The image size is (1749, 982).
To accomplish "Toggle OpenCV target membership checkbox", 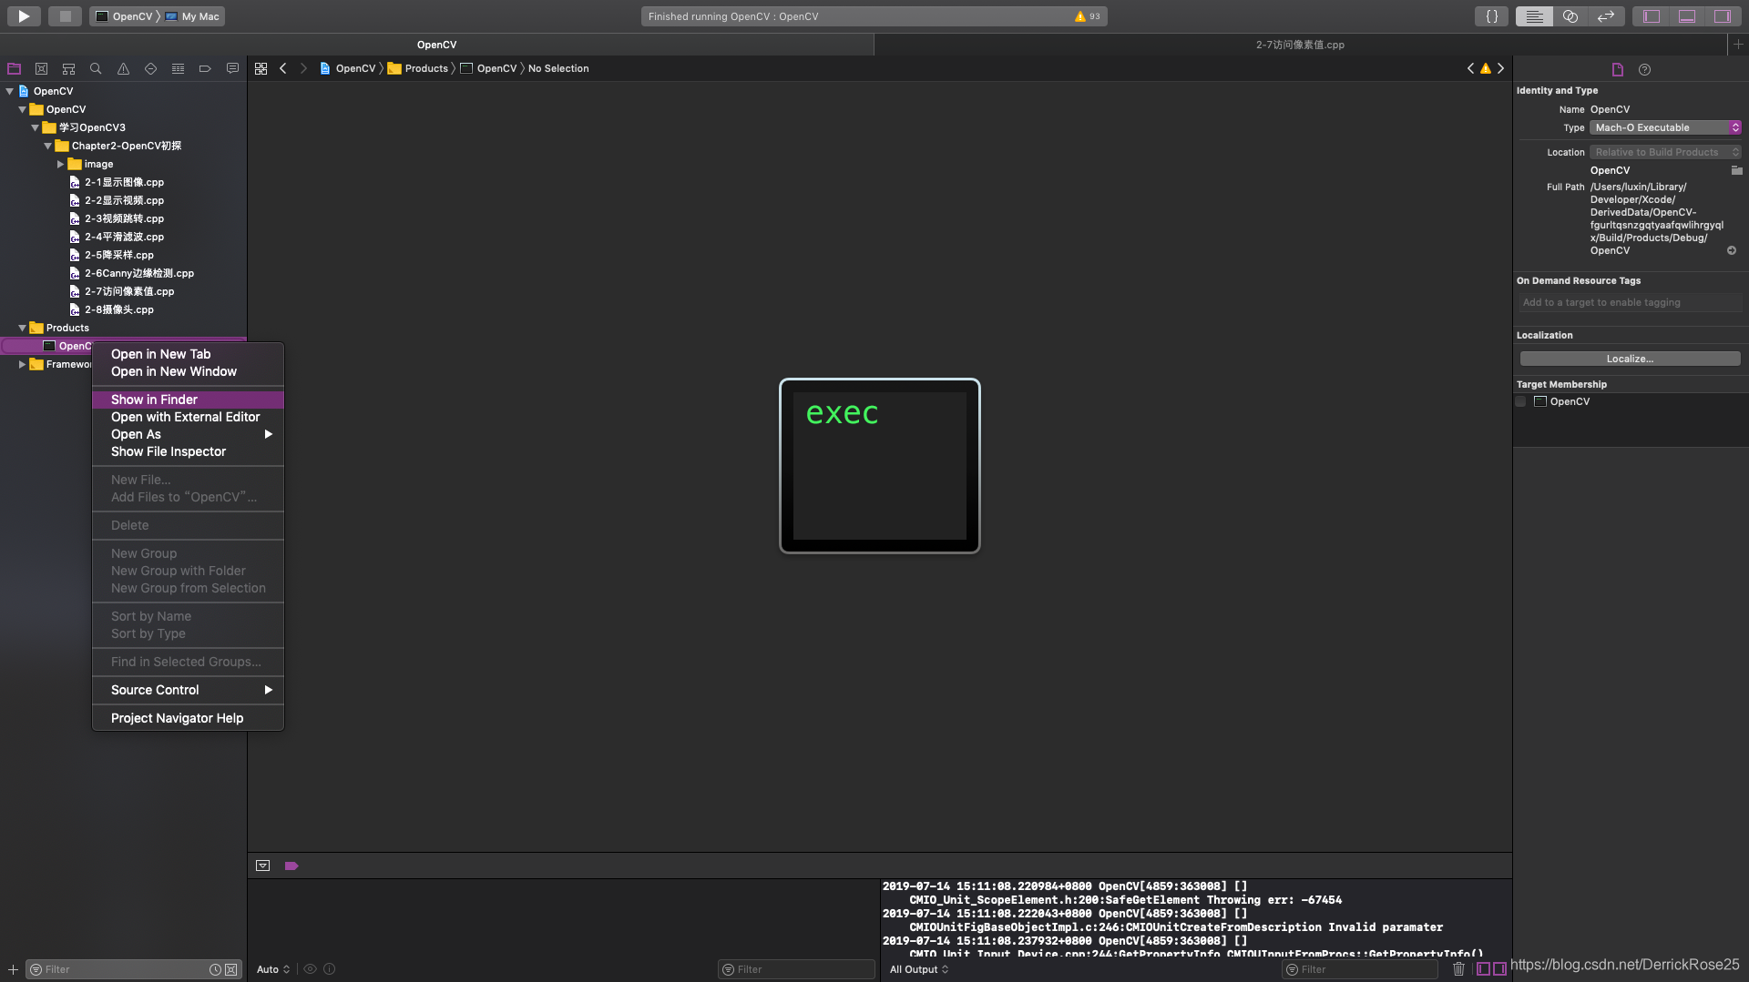I will click(x=1520, y=401).
